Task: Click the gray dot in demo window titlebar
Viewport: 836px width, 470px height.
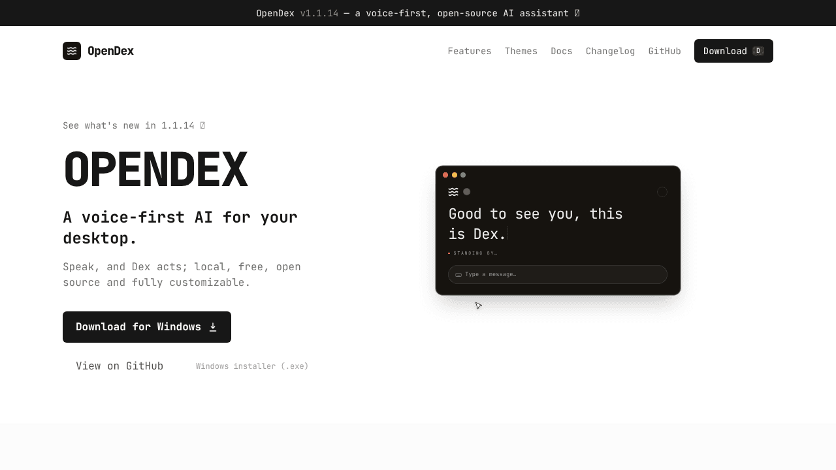Action: 463,175
